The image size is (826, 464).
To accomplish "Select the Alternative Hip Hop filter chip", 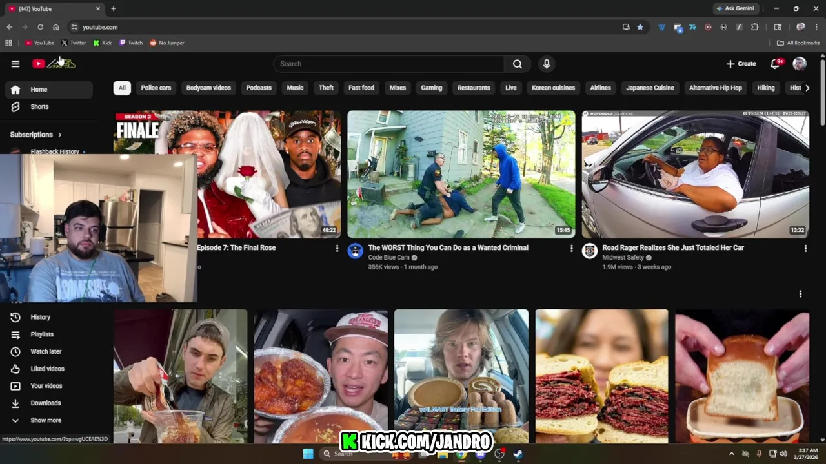I will tap(716, 88).
